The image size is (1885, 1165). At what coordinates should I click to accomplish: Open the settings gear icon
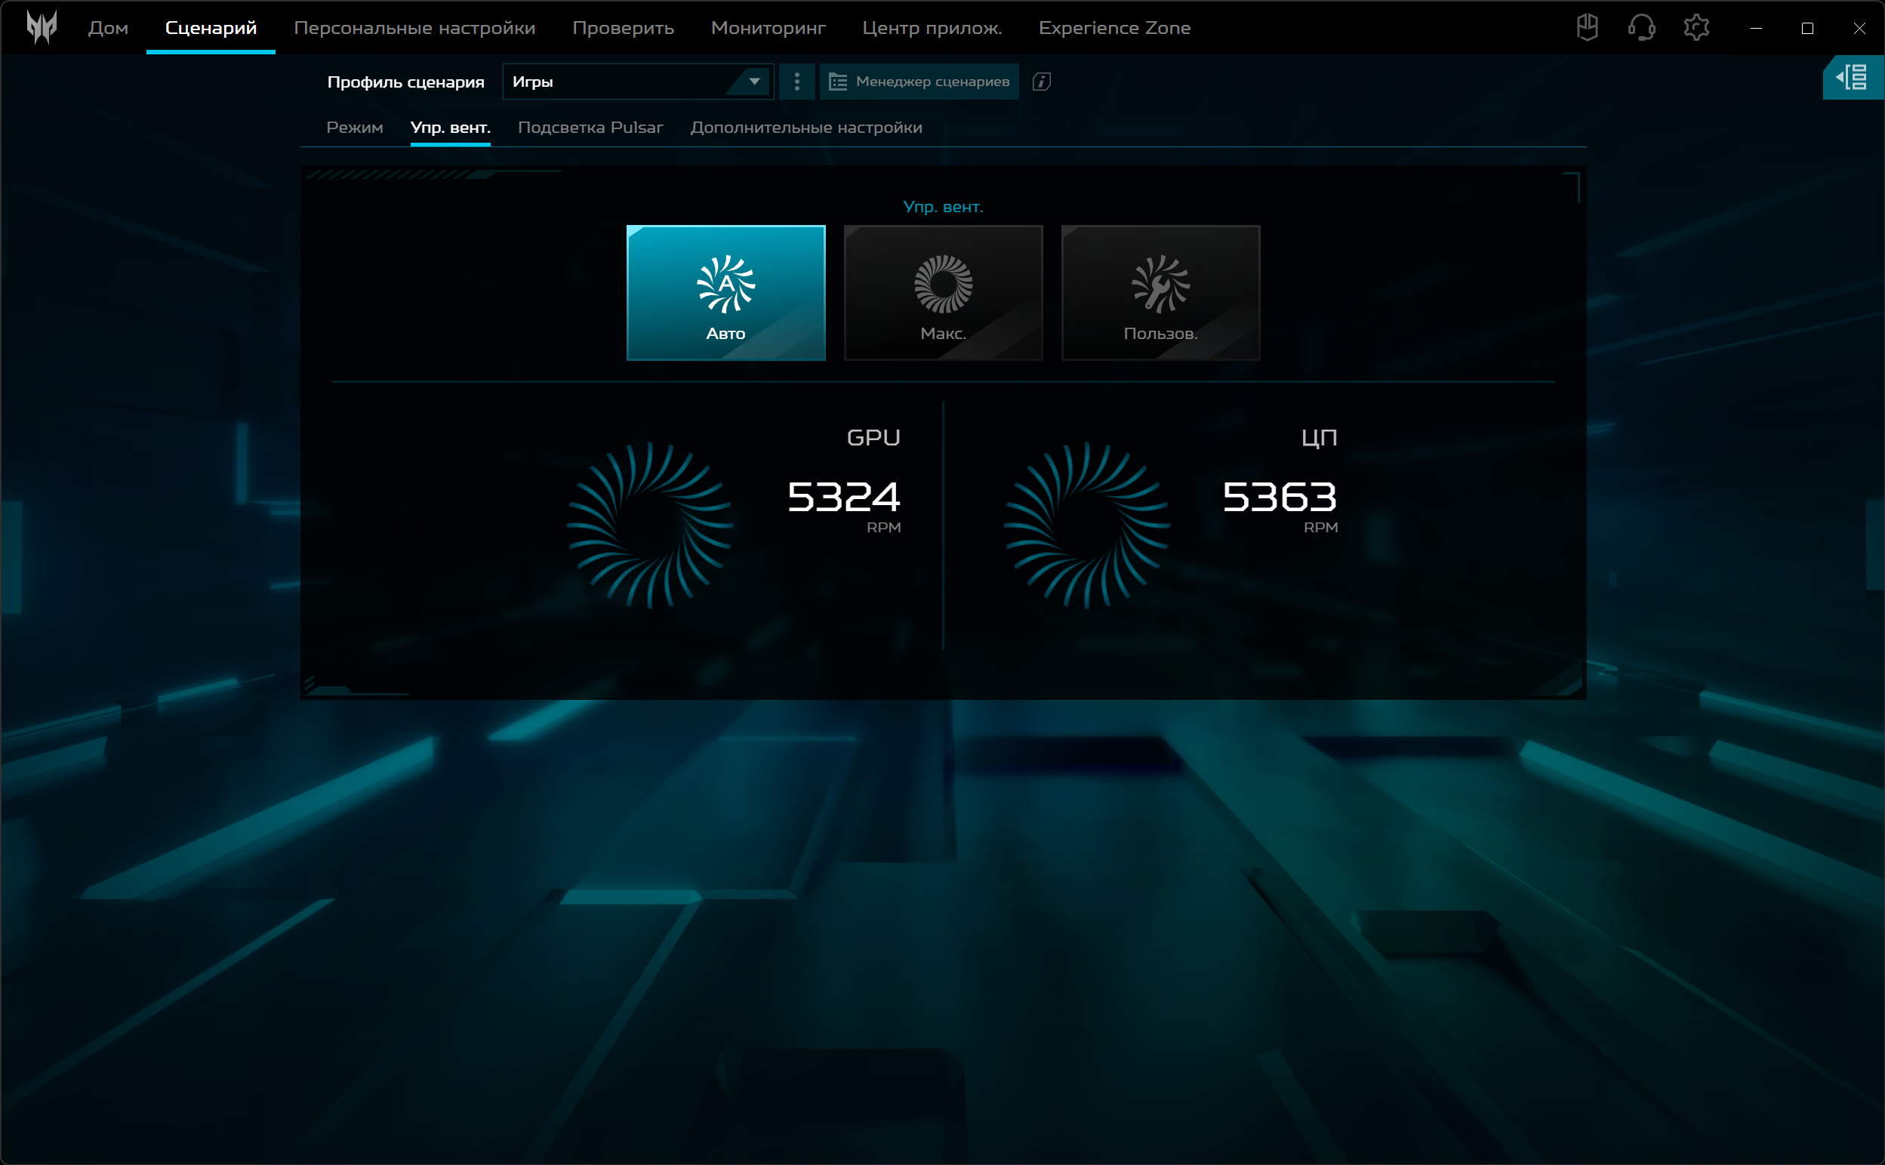[x=1696, y=28]
